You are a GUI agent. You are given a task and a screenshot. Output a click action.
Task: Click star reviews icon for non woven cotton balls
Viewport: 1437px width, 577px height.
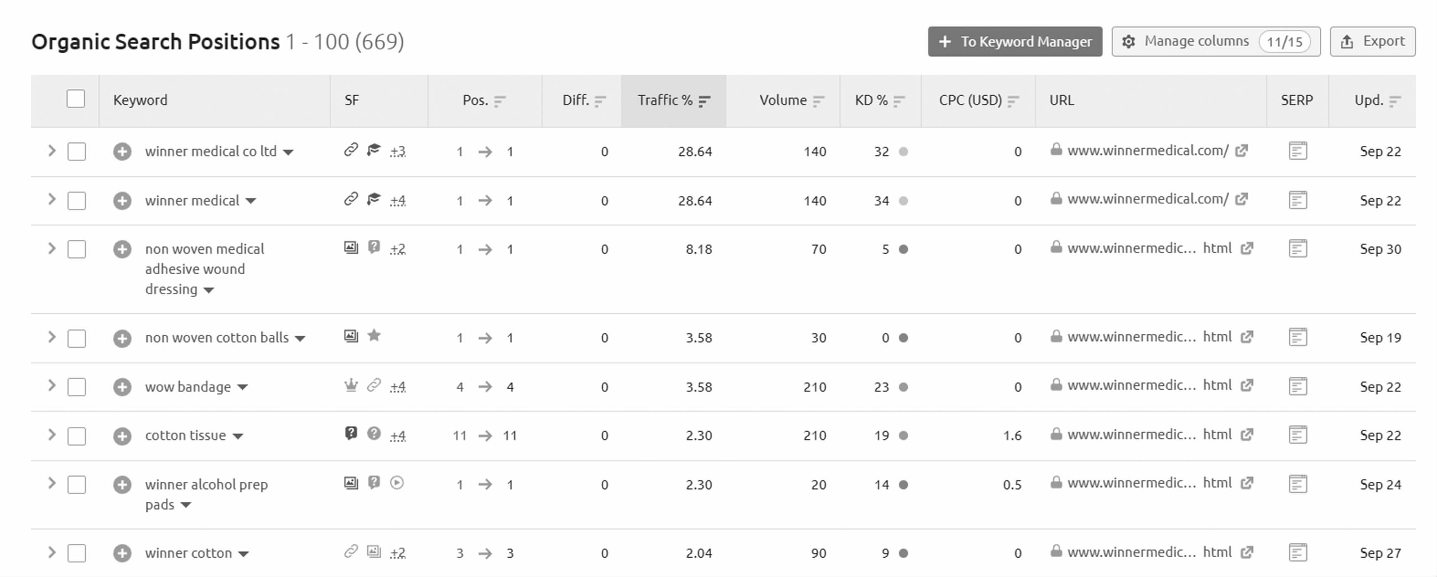pyautogui.click(x=374, y=335)
